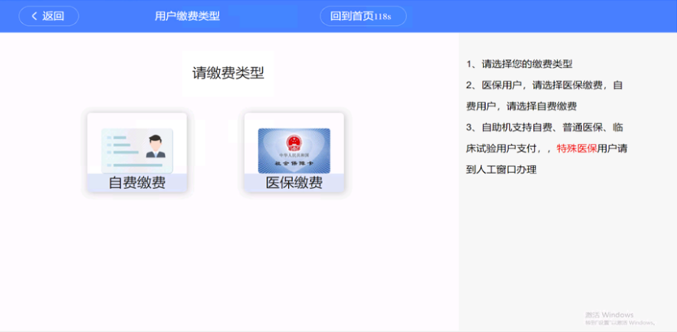Select the ID card image for self-pay
This screenshot has width=677, height=332.
coord(137,149)
